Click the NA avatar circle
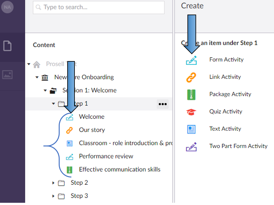Image resolution: width=274 pixels, height=205 pixels. 7,7
